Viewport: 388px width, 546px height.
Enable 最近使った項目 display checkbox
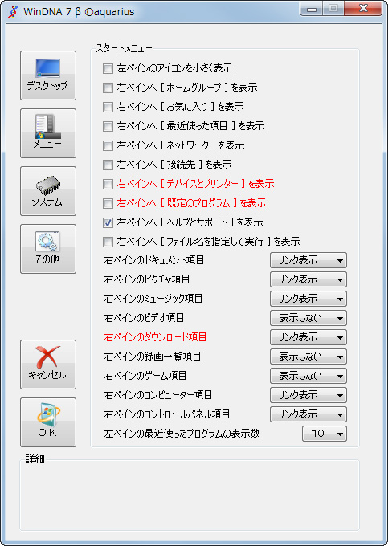(x=108, y=126)
